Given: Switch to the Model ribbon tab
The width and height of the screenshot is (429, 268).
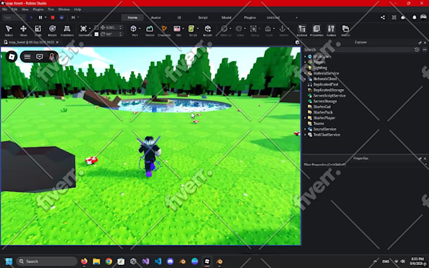Looking at the screenshot, I should [226, 18].
